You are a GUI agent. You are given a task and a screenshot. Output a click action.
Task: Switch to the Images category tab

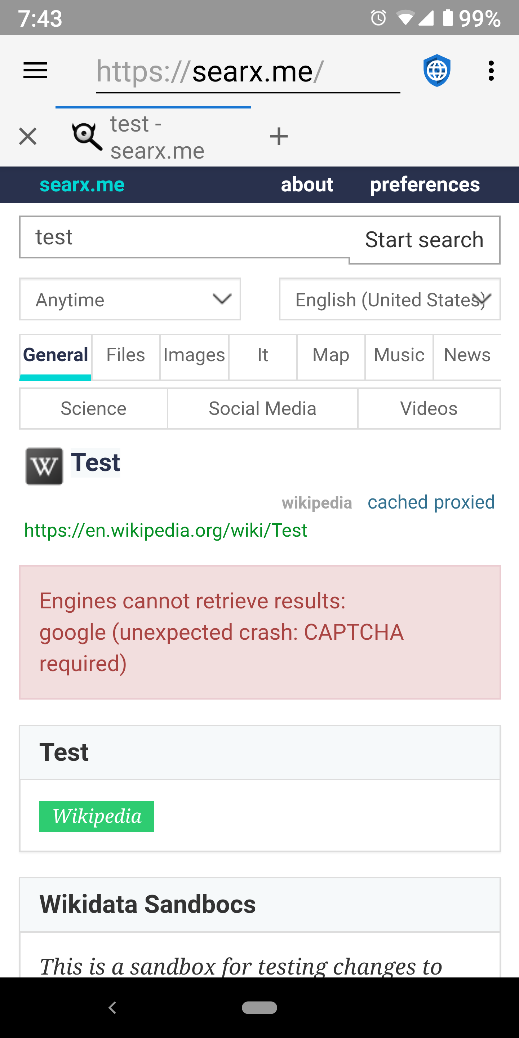pos(194,355)
